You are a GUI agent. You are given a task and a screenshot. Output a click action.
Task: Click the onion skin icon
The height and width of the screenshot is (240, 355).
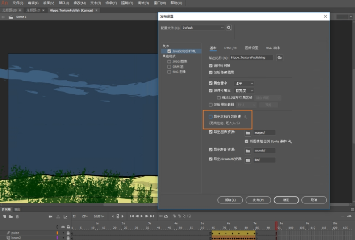(x=174, y=216)
